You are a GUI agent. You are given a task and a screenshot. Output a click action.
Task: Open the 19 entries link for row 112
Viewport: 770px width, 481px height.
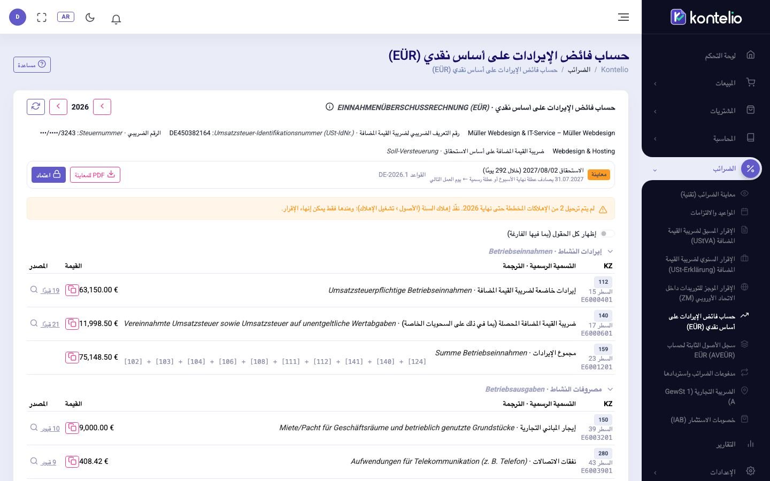[x=50, y=291]
